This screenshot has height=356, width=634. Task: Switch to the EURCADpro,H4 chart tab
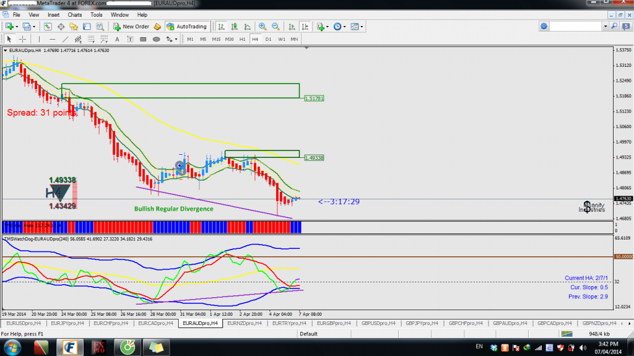point(155,323)
